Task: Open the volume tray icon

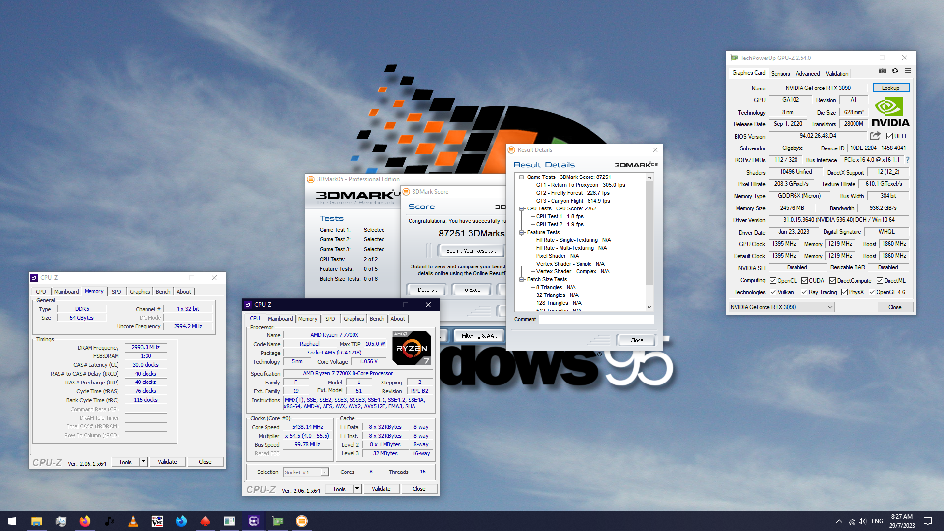Action: (x=862, y=521)
